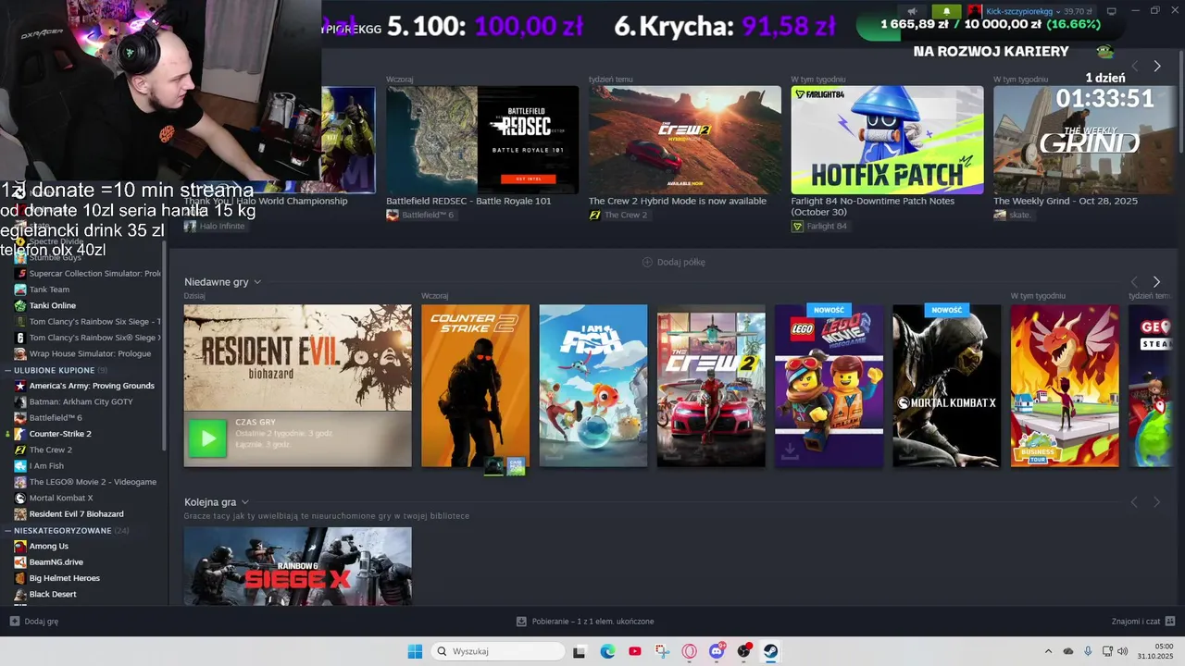1185x666 pixels.
Task: Open Microsoft Edge from taskbar
Action: [607, 651]
